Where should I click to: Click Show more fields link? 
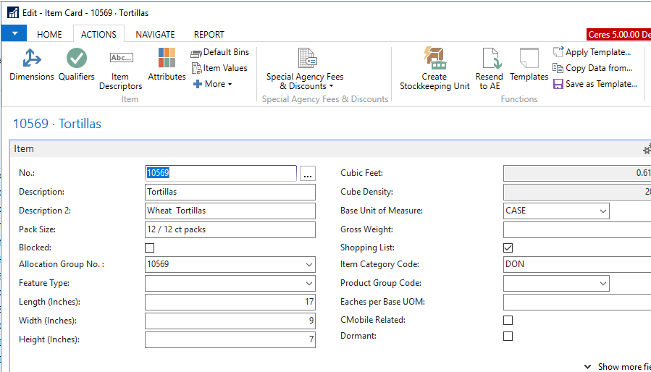pos(618,367)
